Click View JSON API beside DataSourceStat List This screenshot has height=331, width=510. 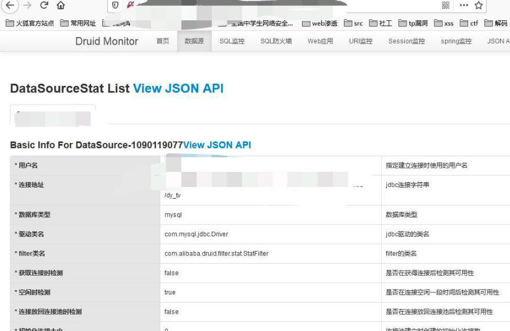click(x=178, y=88)
